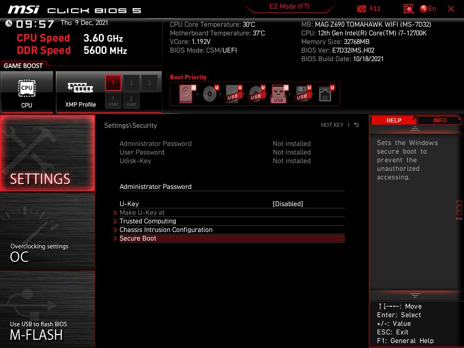
Task: Select the hard disk boot priority icon
Action: pos(187,94)
